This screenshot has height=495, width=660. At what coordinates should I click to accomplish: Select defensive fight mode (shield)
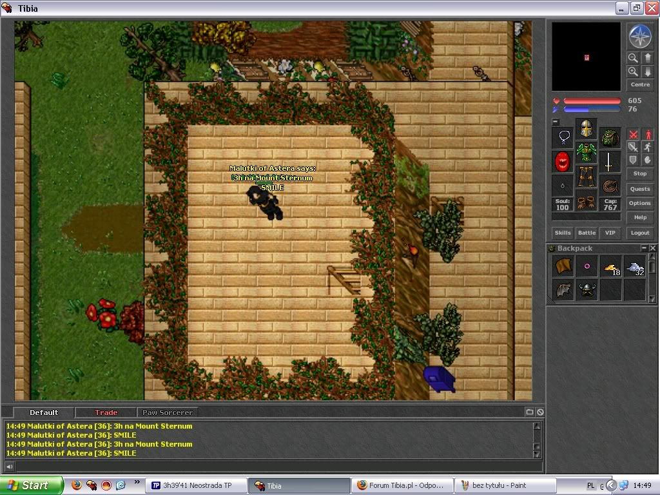pos(633,160)
